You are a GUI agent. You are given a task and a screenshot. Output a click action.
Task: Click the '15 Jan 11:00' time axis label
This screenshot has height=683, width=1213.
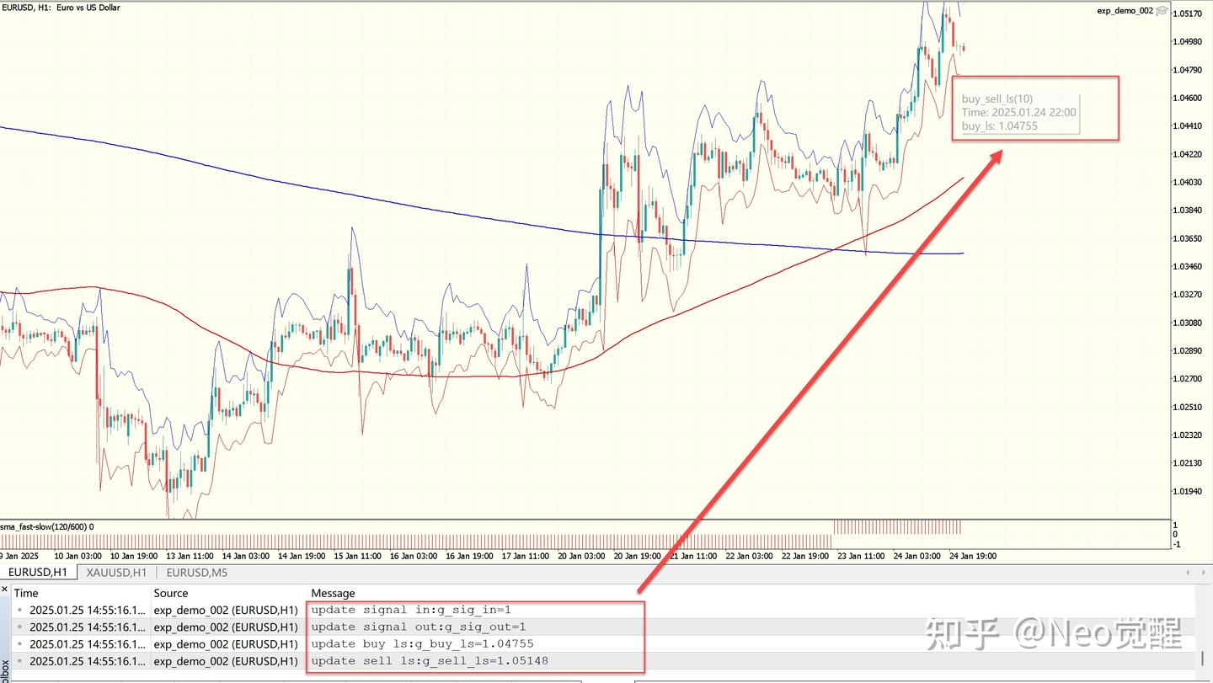357,556
